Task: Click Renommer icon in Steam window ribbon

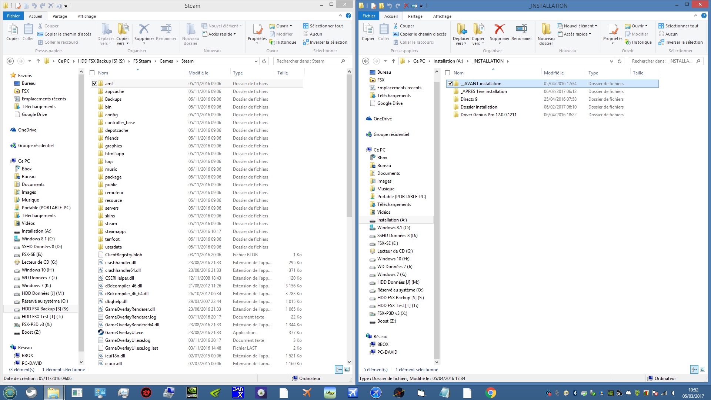Action: pos(166,32)
